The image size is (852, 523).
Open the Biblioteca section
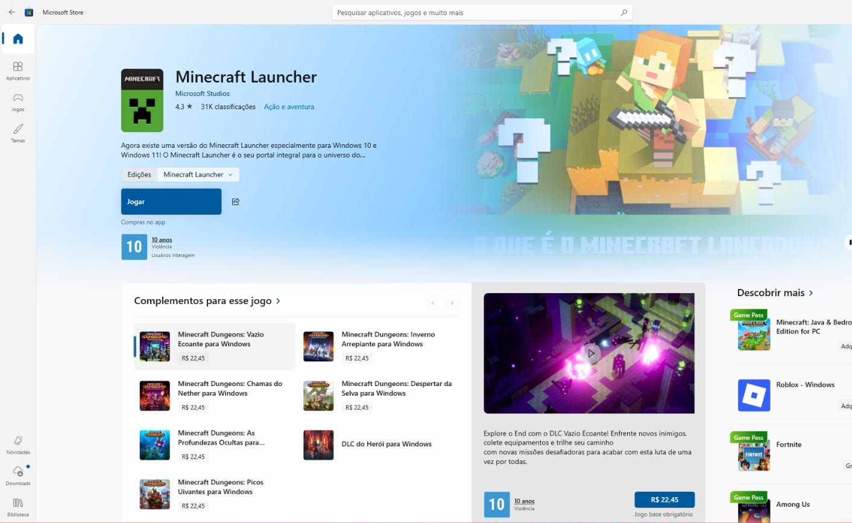[x=18, y=507]
